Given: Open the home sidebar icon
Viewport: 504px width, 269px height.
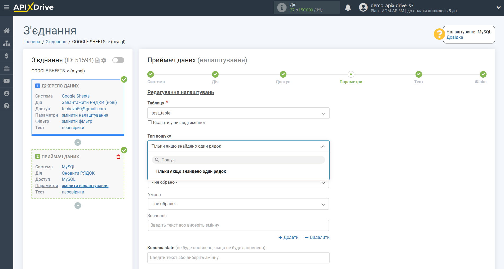Looking at the screenshot, I should coord(7,31).
